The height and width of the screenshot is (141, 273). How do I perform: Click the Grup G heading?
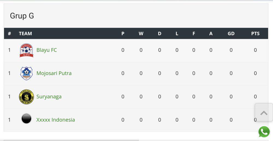coord(22,16)
